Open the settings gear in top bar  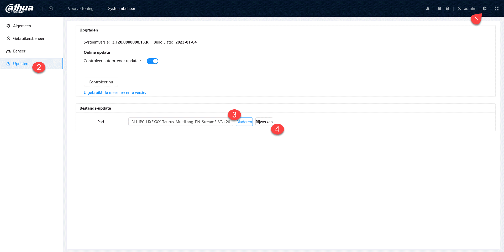click(x=485, y=9)
